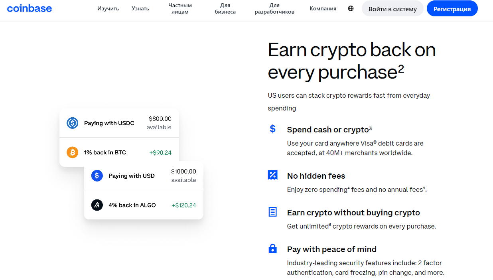Click the 'Pay with peace of mind' lock icon
The width and height of the screenshot is (493, 280).
[272, 248]
